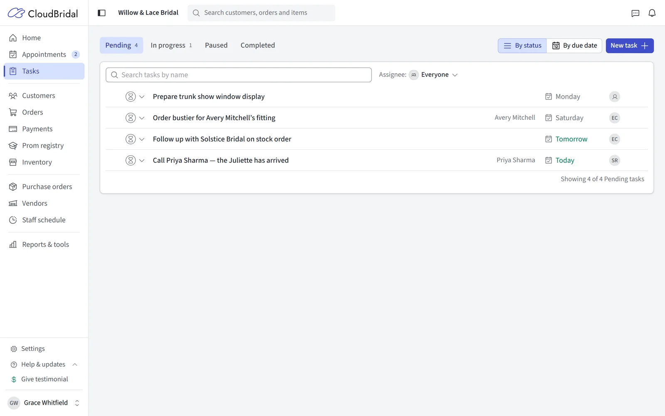The height and width of the screenshot is (416, 665).
Task: Click the Inventory icon in sidebar
Action: pos(13,162)
